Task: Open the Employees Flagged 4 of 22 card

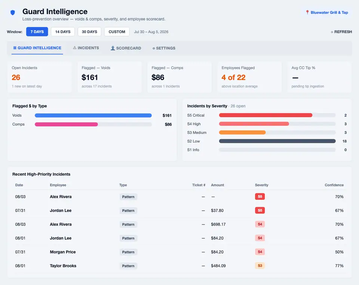Action: [249, 77]
